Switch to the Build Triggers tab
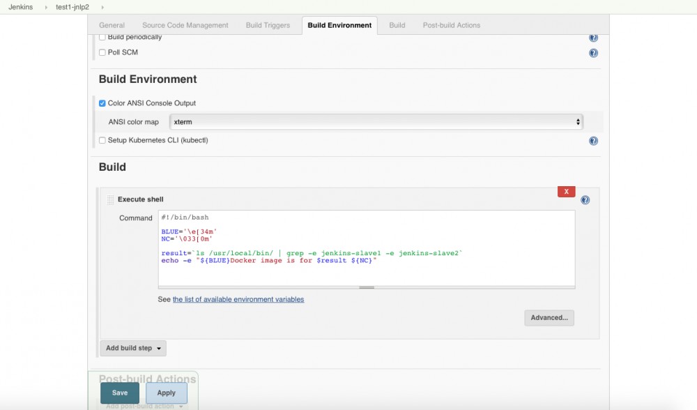The height and width of the screenshot is (410, 697). (268, 25)
